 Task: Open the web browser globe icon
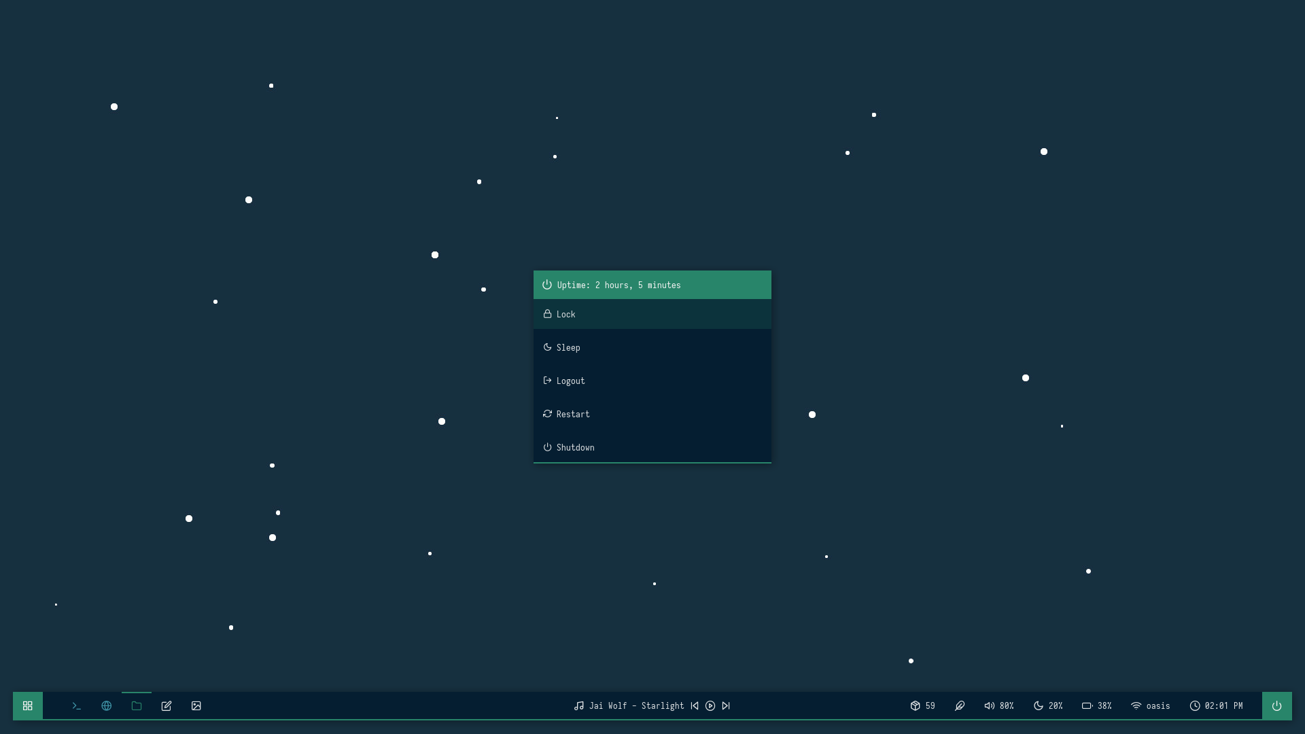tap(107, 705)
